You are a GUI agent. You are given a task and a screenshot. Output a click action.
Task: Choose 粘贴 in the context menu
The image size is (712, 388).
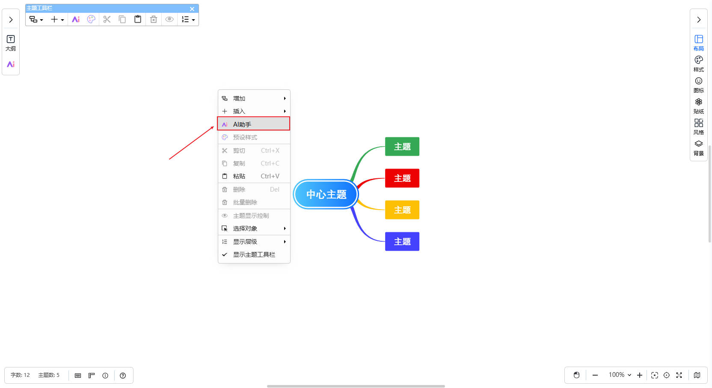(x=254, y=176)
